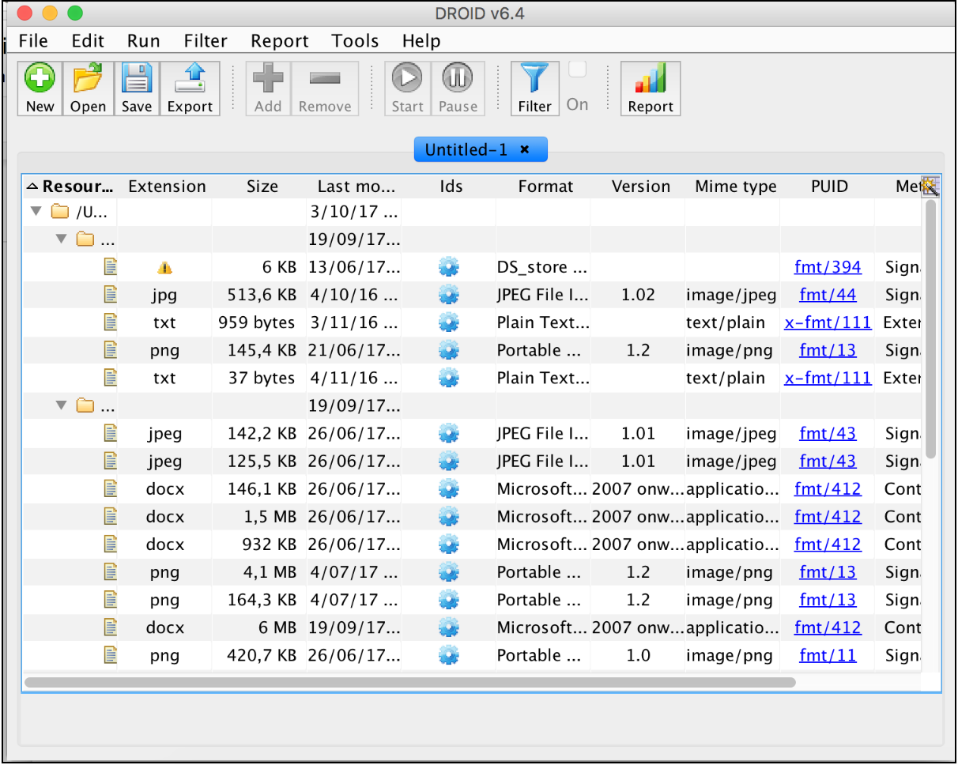Image resolution: width=958 pixels, height=765 pixels.
Task: Click the Filter funnel icon
Action: pos(534,80)
